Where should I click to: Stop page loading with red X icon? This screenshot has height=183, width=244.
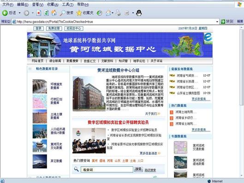(39, 13)
